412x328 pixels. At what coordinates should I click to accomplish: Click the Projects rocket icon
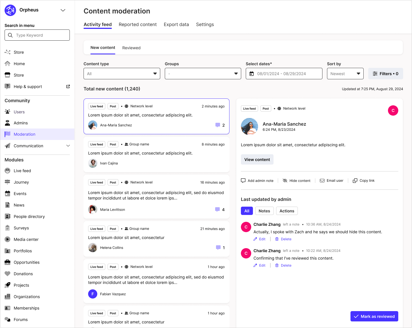pos(7,285)
